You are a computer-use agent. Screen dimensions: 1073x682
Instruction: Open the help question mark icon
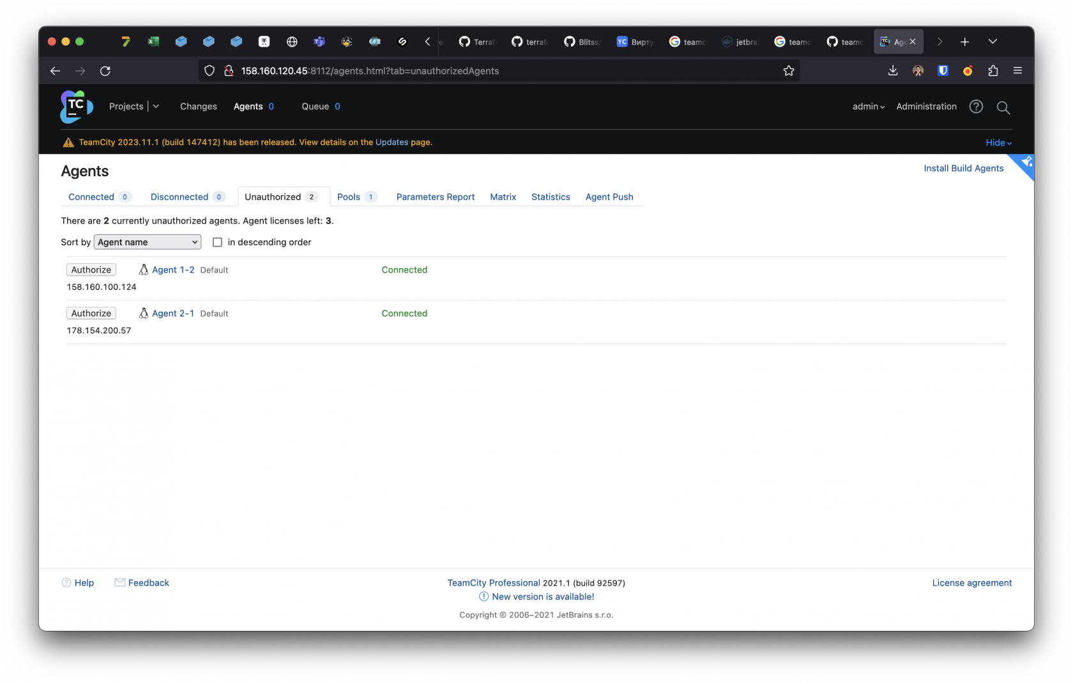(x=976, y=107)
